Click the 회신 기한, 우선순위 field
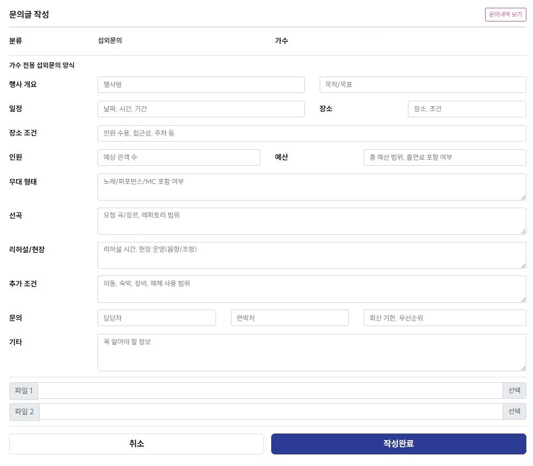 click(x=445, y=318)
